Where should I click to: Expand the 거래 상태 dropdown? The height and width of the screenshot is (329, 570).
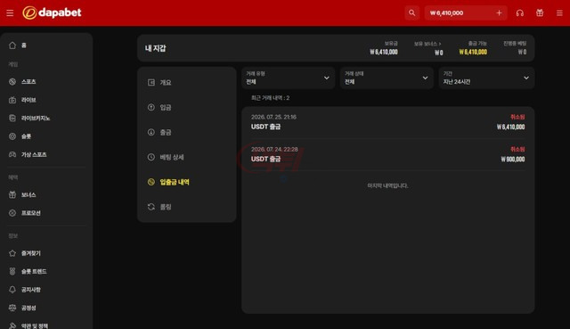387,78
